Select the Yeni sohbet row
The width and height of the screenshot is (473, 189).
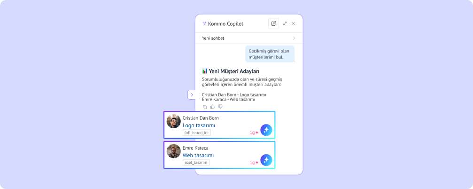coord(249,38)
